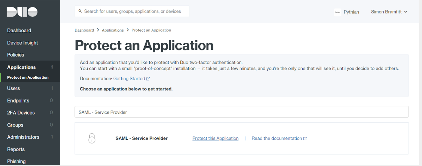422x166 pixels.
Task: Click the Pythian account name
Action: click(351, 12)
